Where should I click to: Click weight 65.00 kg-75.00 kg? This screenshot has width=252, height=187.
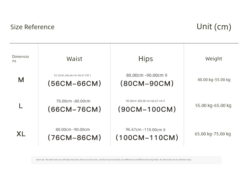(x=213, y=134)
